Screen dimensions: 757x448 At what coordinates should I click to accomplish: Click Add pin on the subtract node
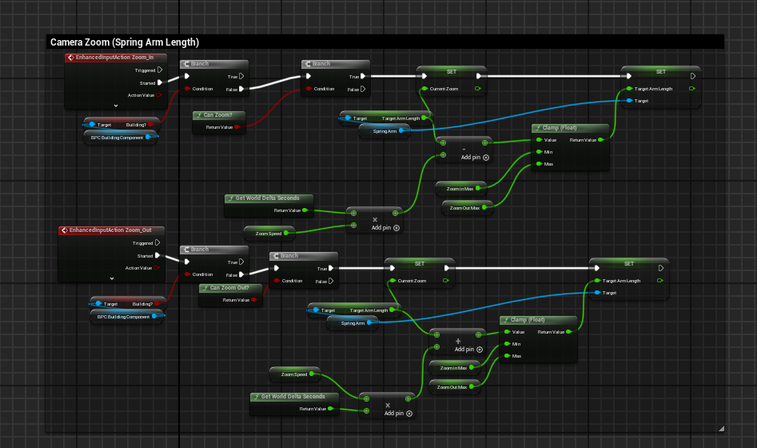pyautogui.click(x=476, y=158)
